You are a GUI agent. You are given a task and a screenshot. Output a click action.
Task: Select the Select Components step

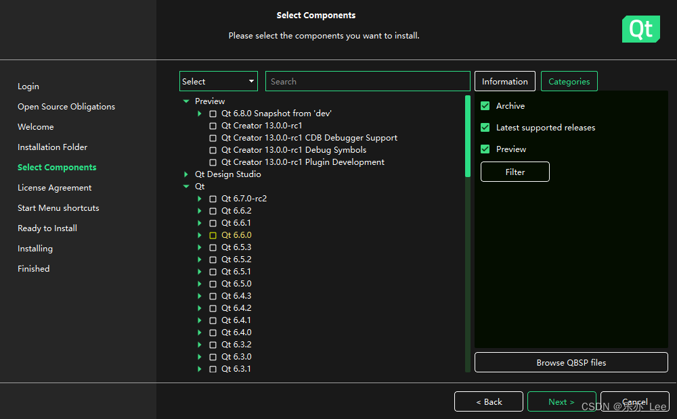click(57, 167)
